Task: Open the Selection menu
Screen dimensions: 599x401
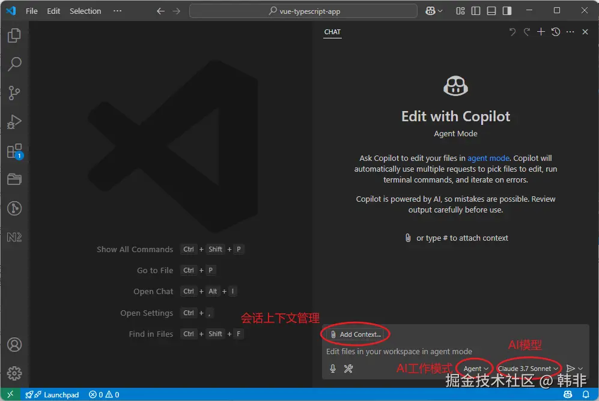Action: point(85,11)
